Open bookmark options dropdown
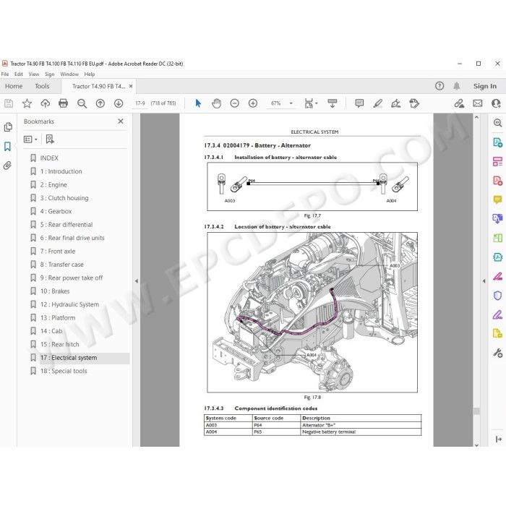 tap(30, 140)
